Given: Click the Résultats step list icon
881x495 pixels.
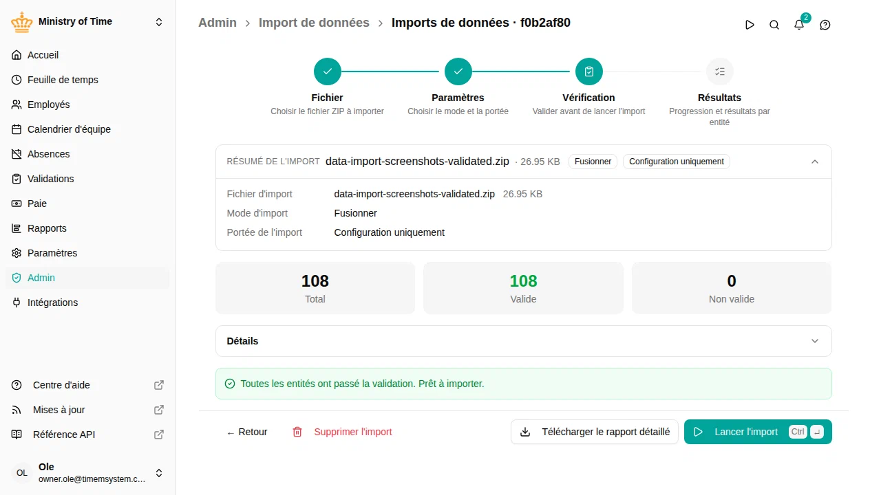Looking at the screenshot, I should 720,71.
